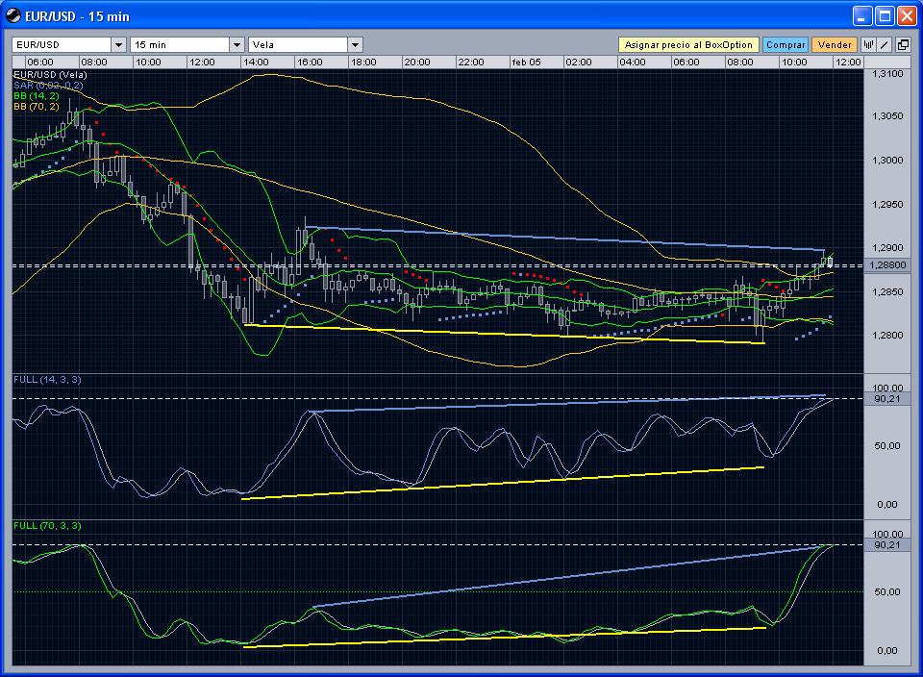Click the feb 05 date on time axis
This screenshot has height=677, width=923.
[525, 62]
